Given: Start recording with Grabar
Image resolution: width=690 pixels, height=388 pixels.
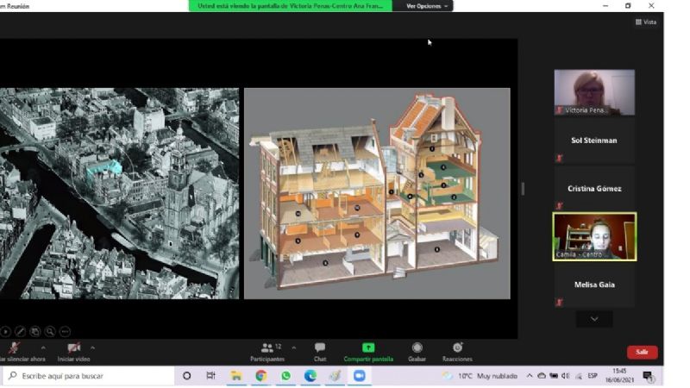Looking at the screenshot, I should (417, 352).
